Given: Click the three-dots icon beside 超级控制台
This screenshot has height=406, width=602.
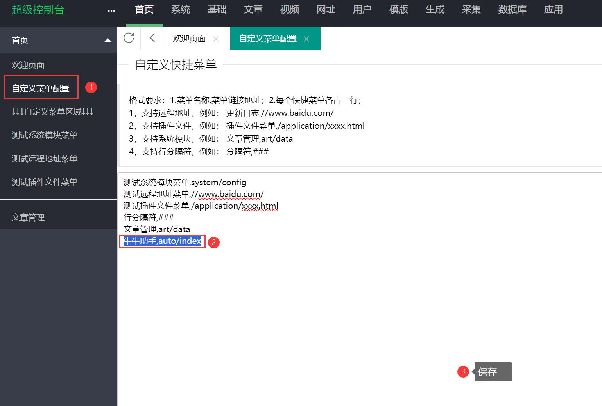Looking at the screenshot, I should (111, 11).
